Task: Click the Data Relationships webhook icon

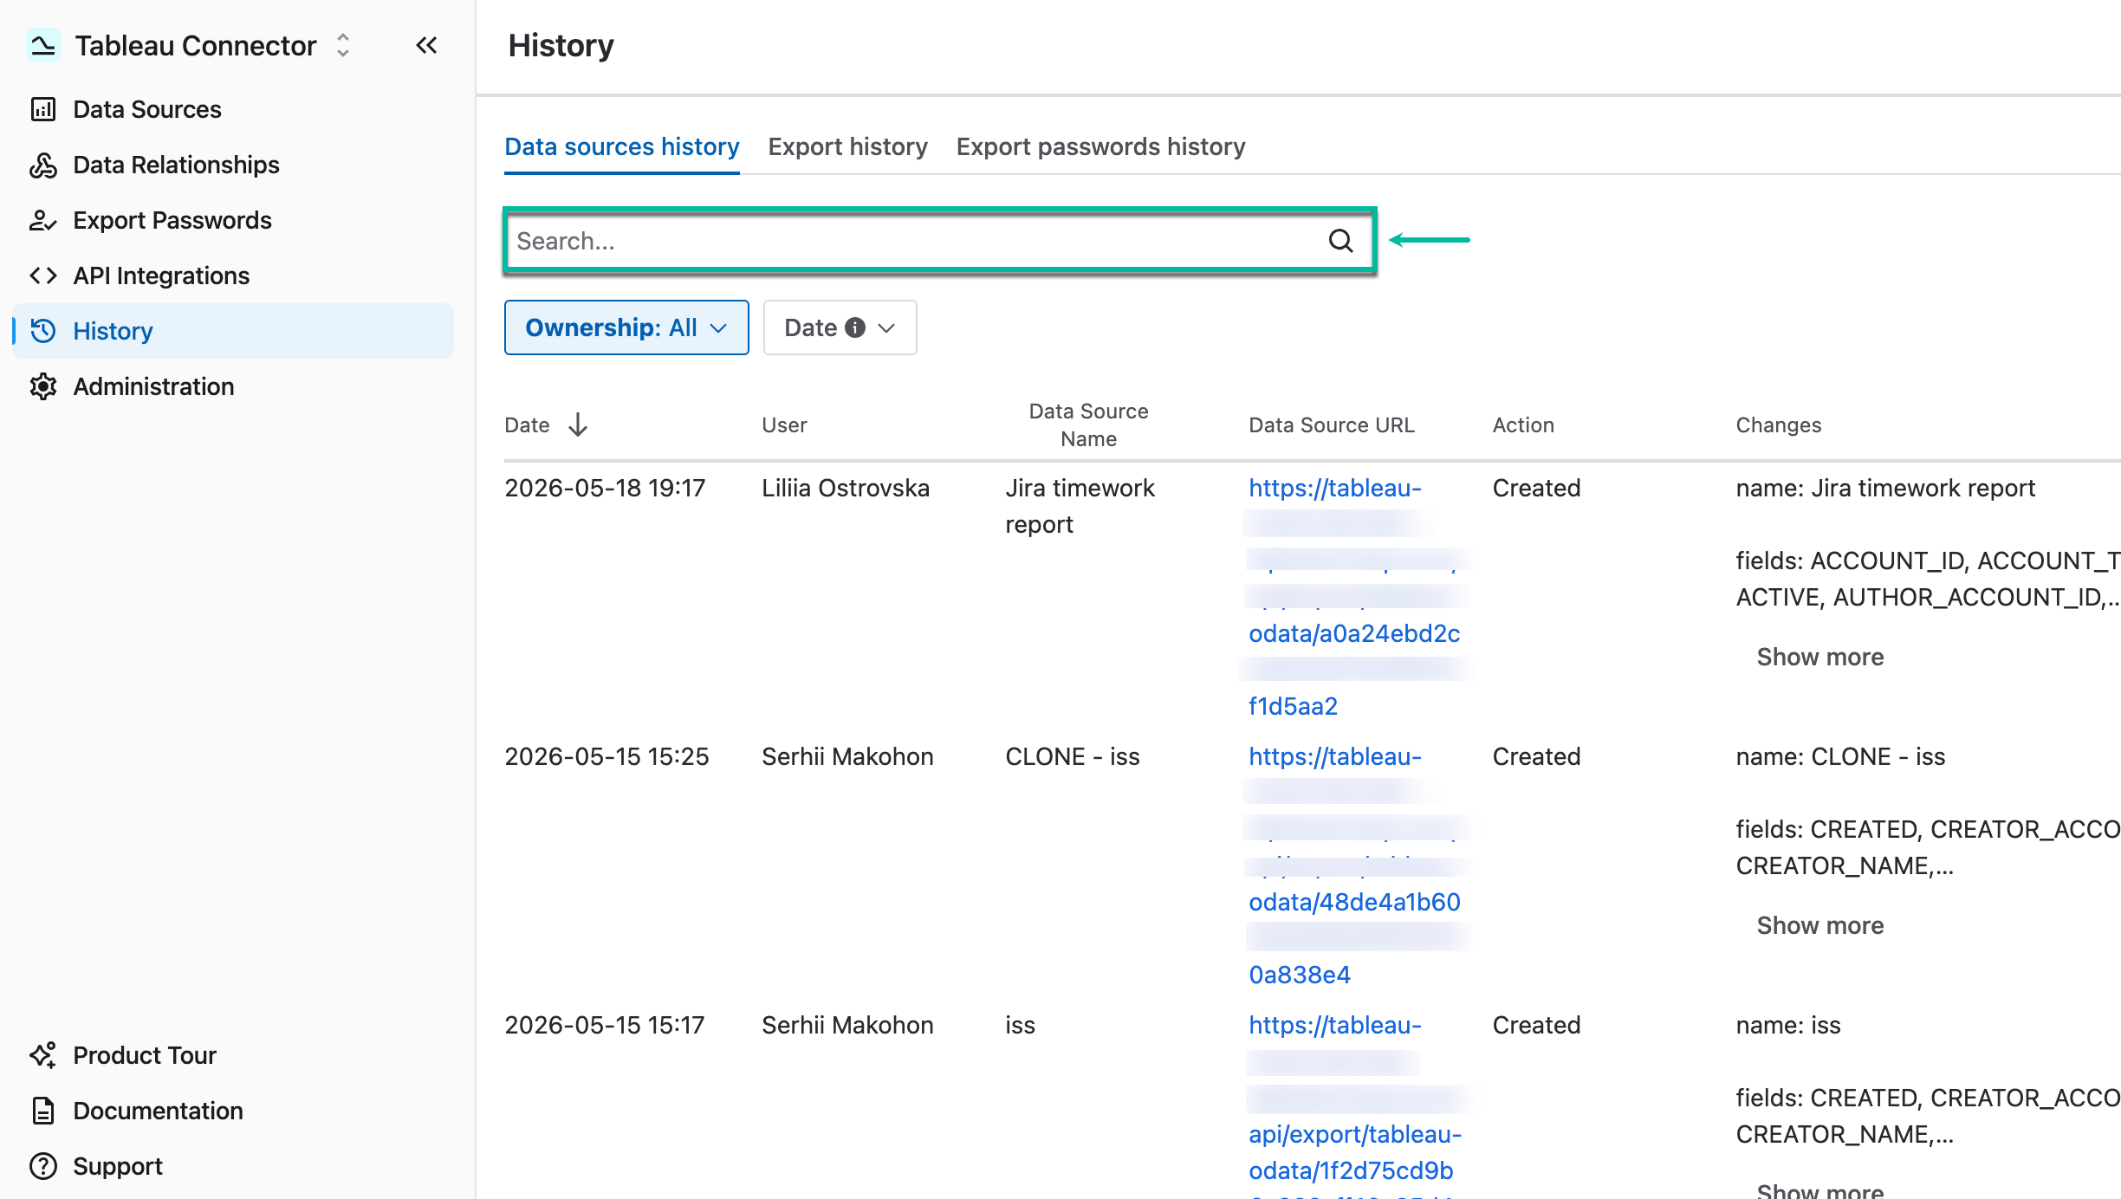Action: coord(43,165)
